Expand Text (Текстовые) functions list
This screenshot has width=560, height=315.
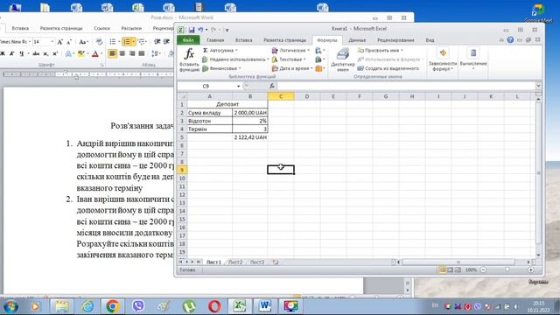pos(289,59)
